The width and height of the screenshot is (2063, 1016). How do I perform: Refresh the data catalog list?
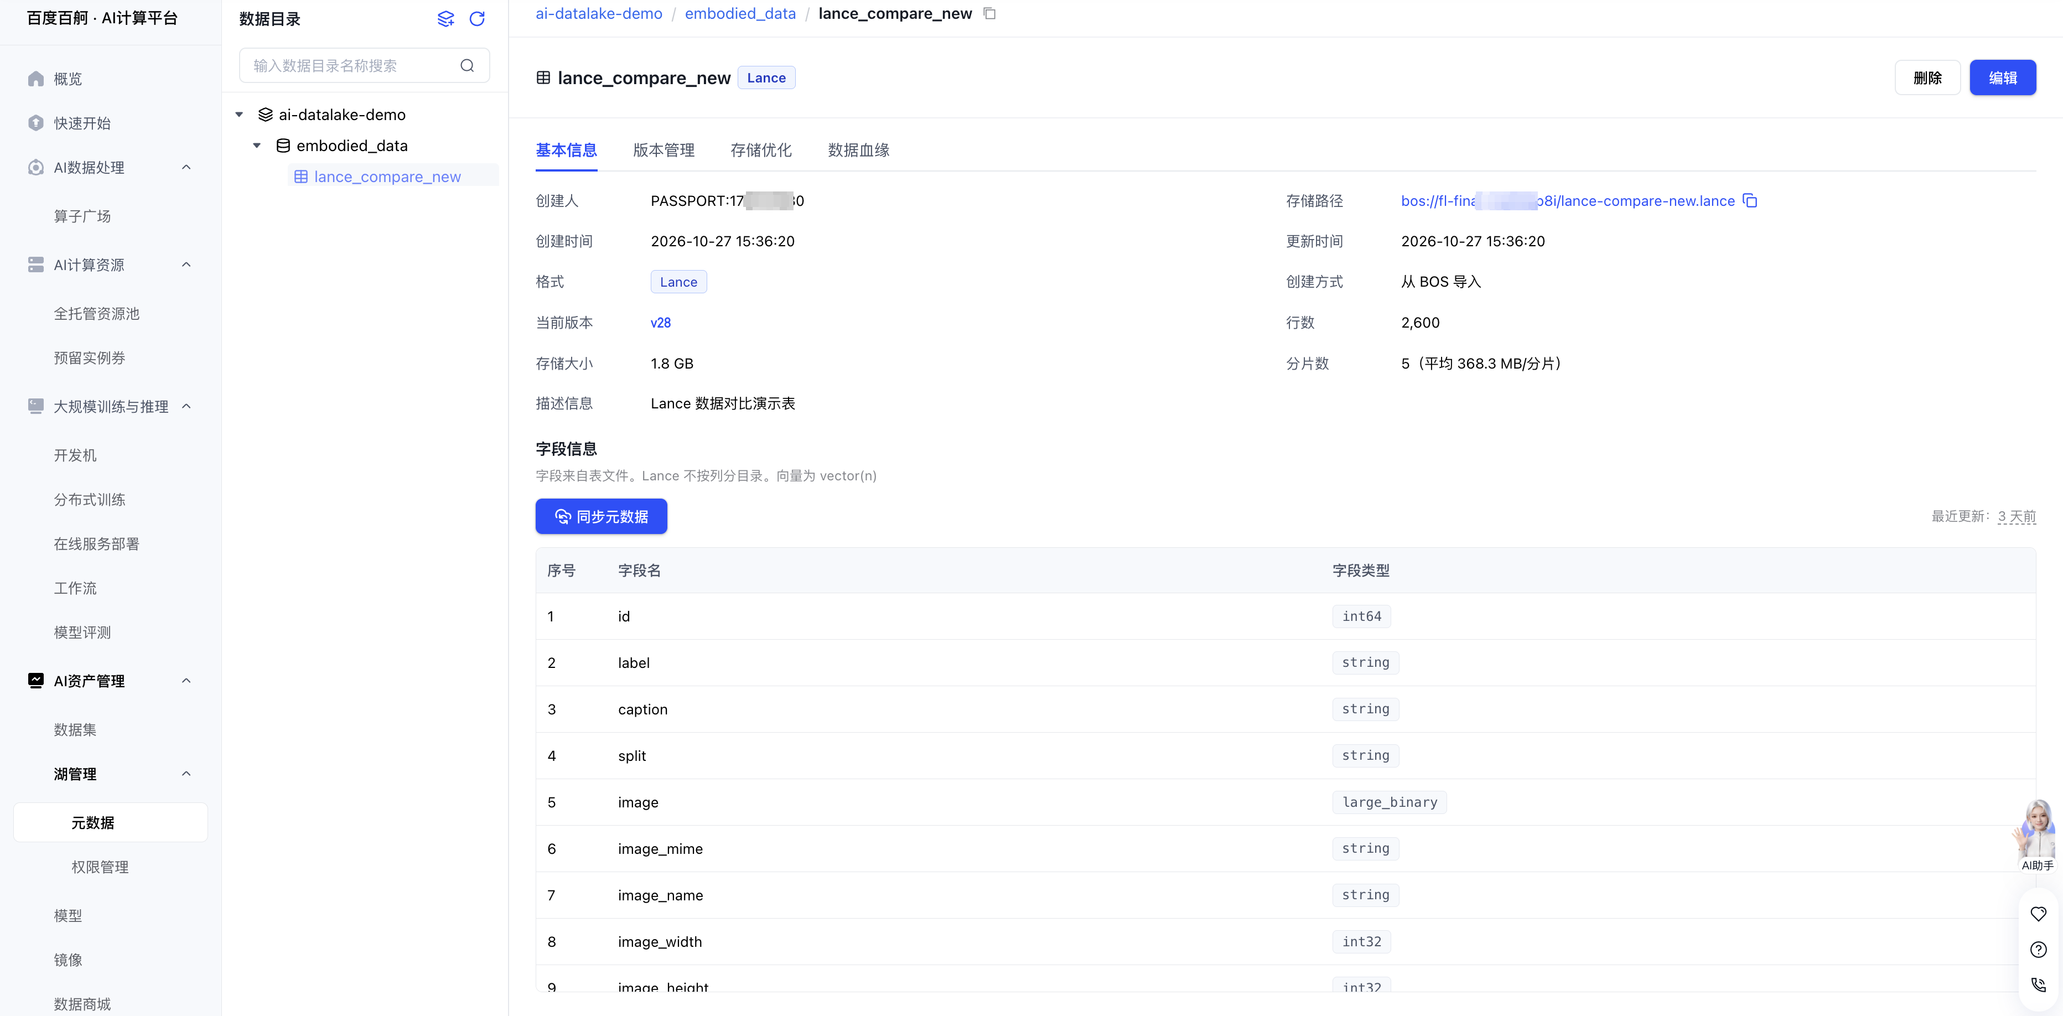click(478, 18)
